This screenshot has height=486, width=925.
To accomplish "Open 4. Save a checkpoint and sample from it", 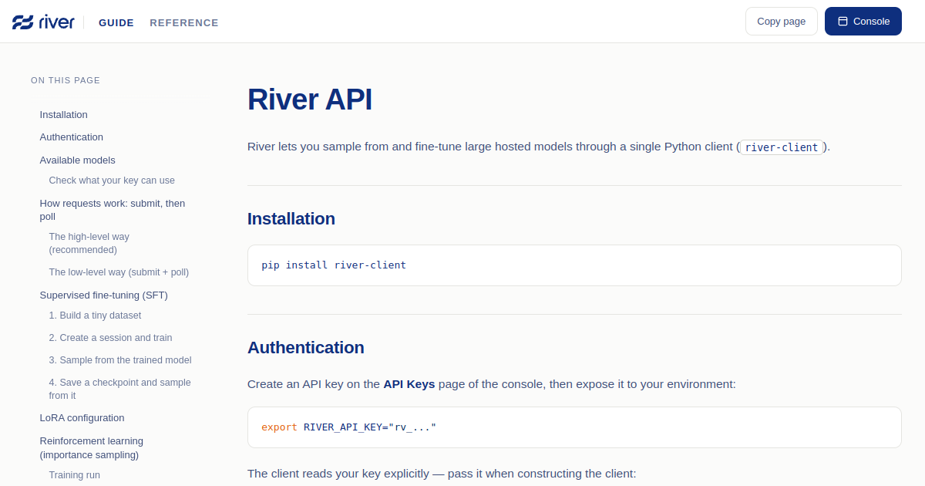I will [120, 389].
